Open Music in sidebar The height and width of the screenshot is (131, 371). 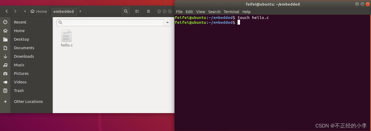[19, 65]
